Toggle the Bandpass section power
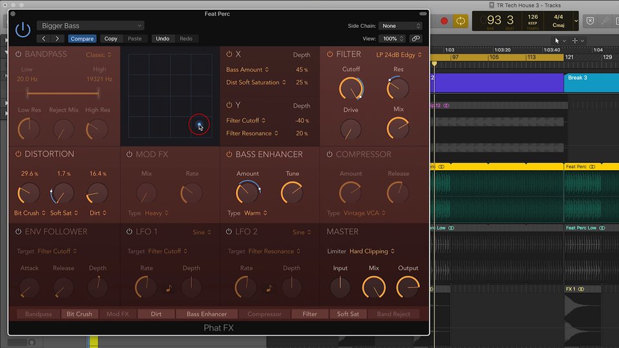 [x=18, y=54]
